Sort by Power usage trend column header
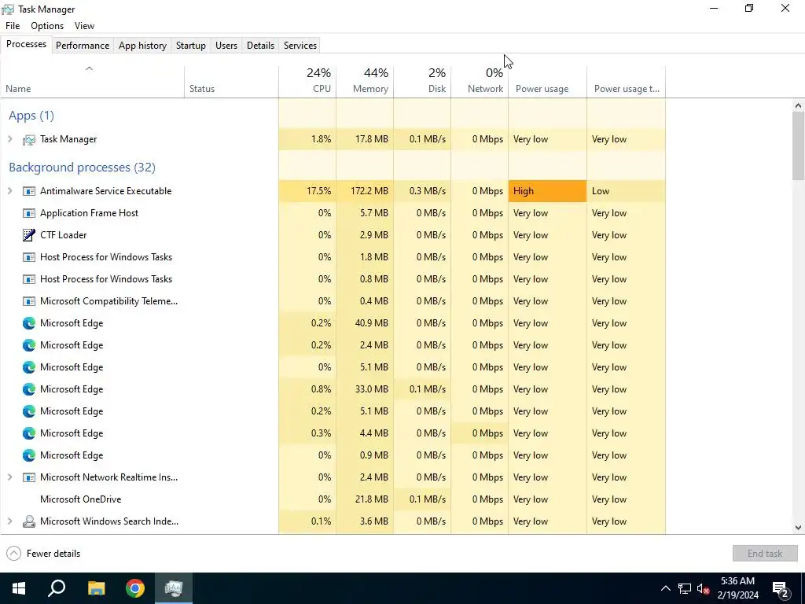Viewport: 805px width, 604px height. click(x=627, y=82)
